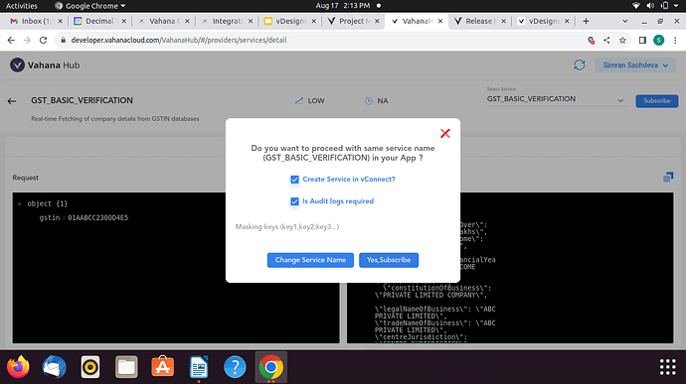Viewport: 686px width, 384px height.
Task: Close the Decimal tab
Action: tap(124, 21)
